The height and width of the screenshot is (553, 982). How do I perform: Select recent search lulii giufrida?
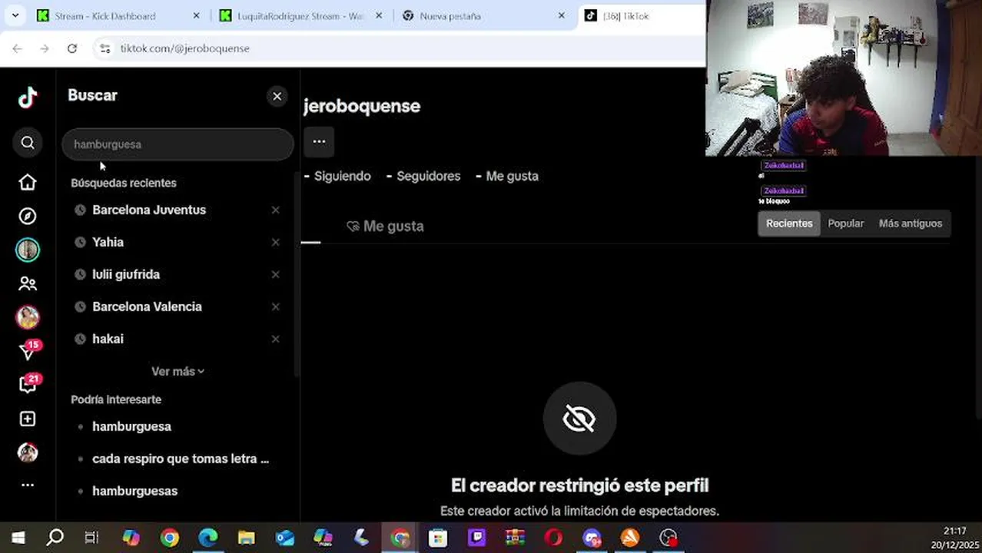[x=126, y=274]
